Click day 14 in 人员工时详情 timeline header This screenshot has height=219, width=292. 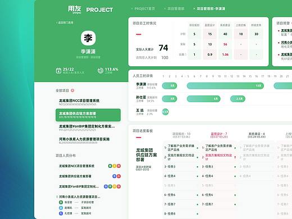pos(244,76)
